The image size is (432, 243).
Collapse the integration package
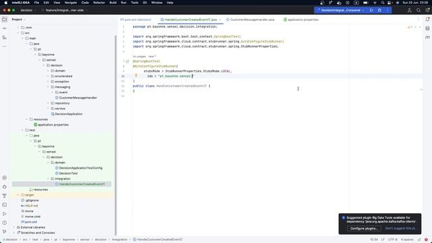(x=48, y=179)
